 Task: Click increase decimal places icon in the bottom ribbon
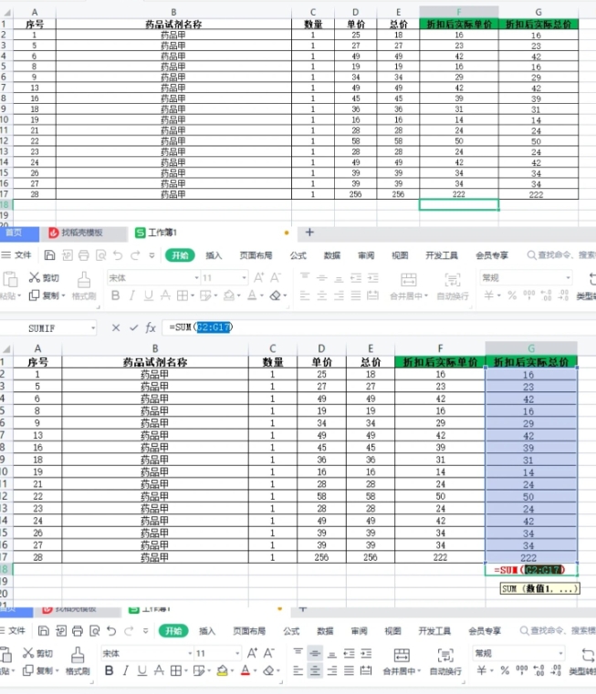click(538, 670)
